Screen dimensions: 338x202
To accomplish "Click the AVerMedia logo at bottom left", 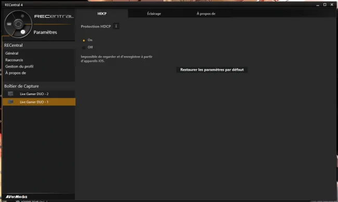I will coord(17,197).
